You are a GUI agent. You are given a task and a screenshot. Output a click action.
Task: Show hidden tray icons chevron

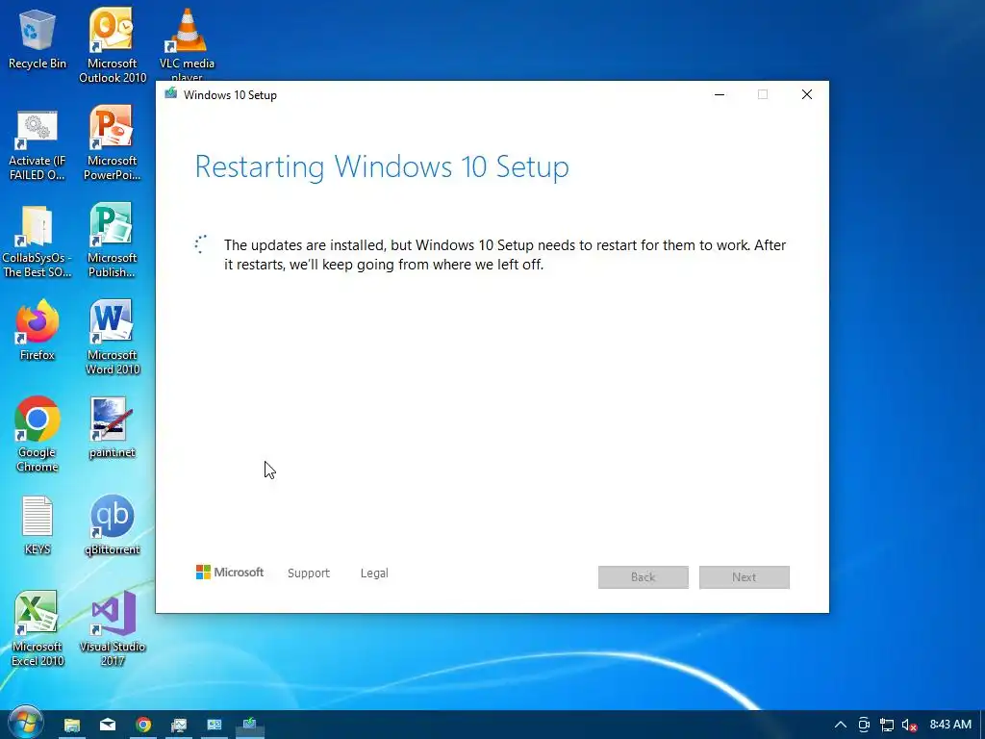tap(840, 725)
